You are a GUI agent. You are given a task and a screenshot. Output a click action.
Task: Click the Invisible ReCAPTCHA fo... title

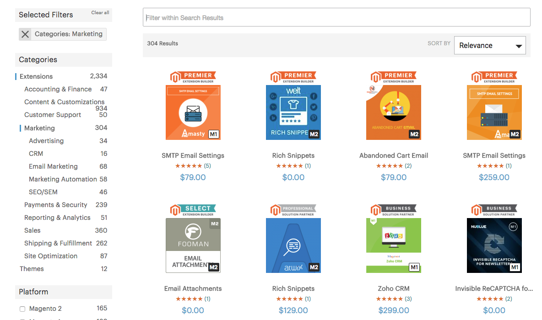494,288
